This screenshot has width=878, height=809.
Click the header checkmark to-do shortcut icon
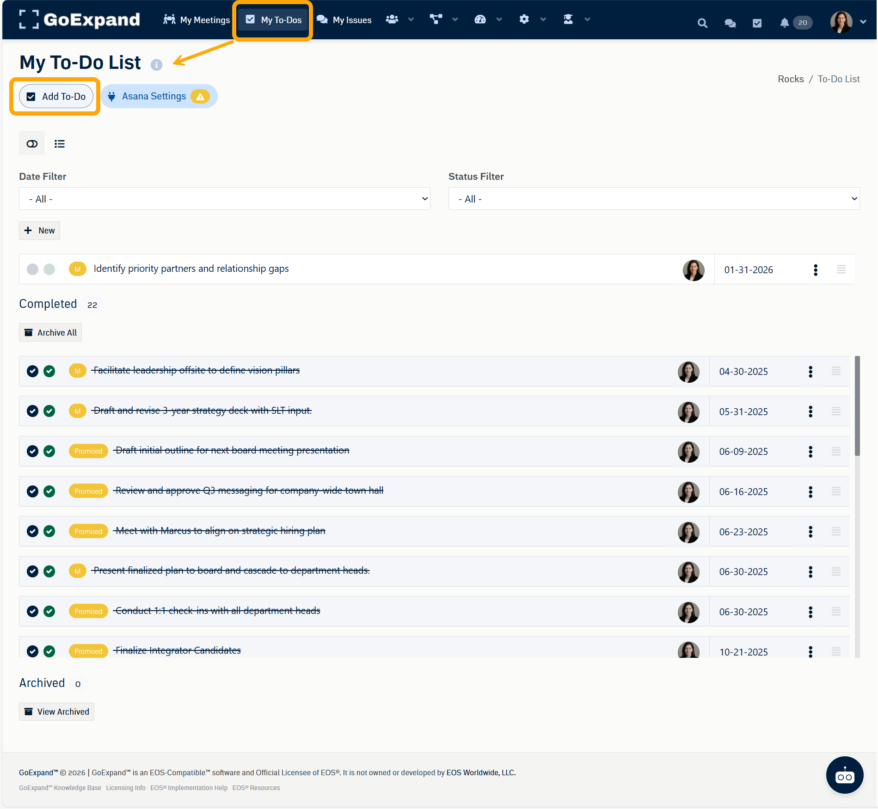coord(757,23)
